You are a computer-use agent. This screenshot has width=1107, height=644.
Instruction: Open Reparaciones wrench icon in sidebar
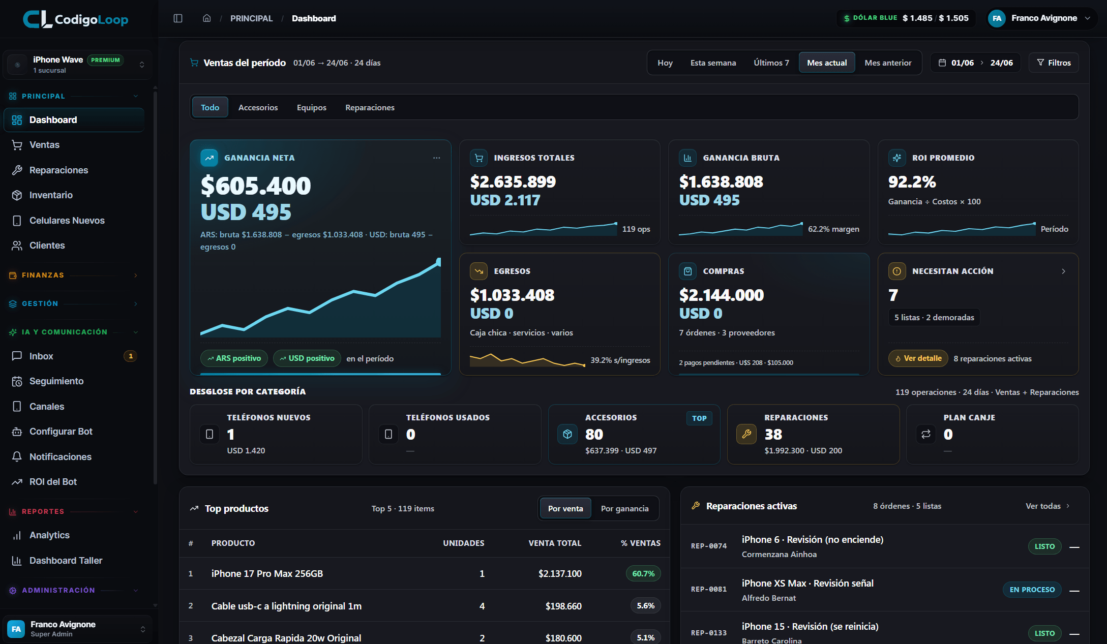tap(17, 170)
